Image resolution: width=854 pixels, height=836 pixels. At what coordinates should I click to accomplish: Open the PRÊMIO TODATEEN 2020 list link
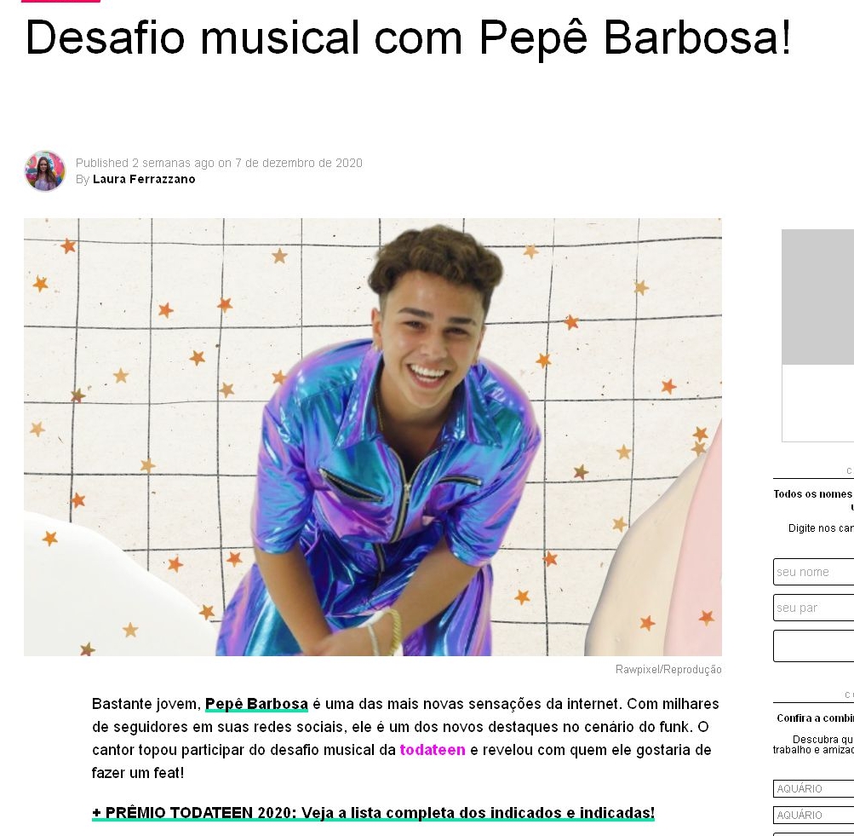(x=373, y=813)
